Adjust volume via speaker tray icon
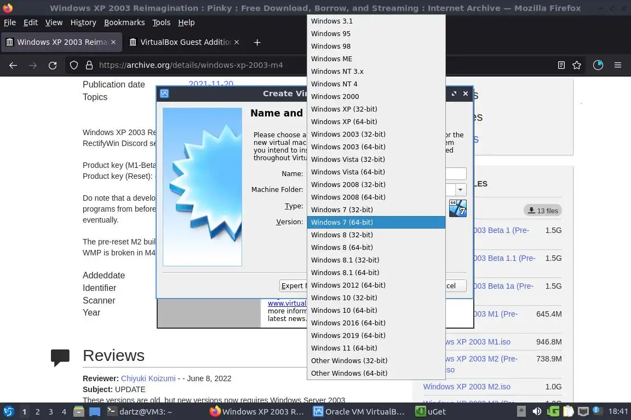631x420 pixels. click(x=537, y=412)
